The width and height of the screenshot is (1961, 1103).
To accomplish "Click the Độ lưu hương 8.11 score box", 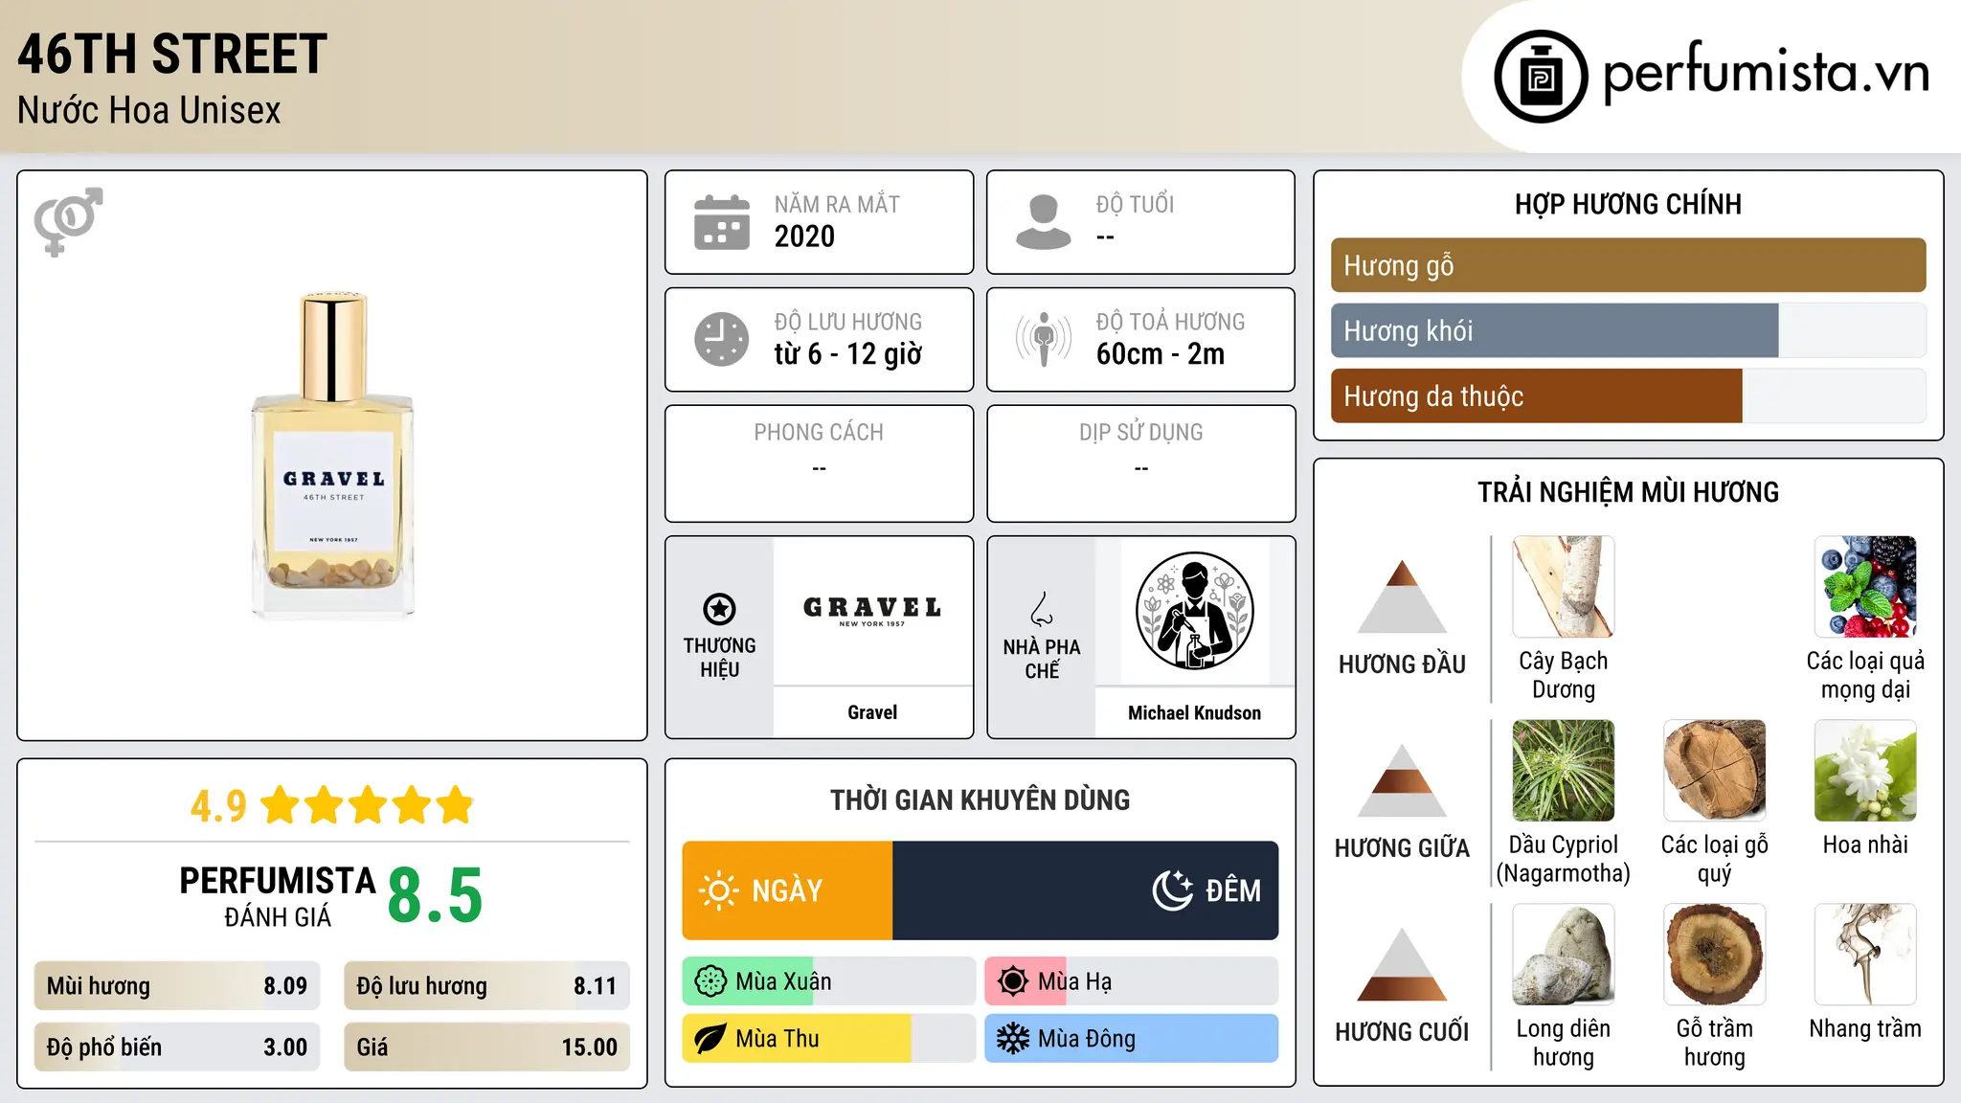I will (x=486, y=986).
